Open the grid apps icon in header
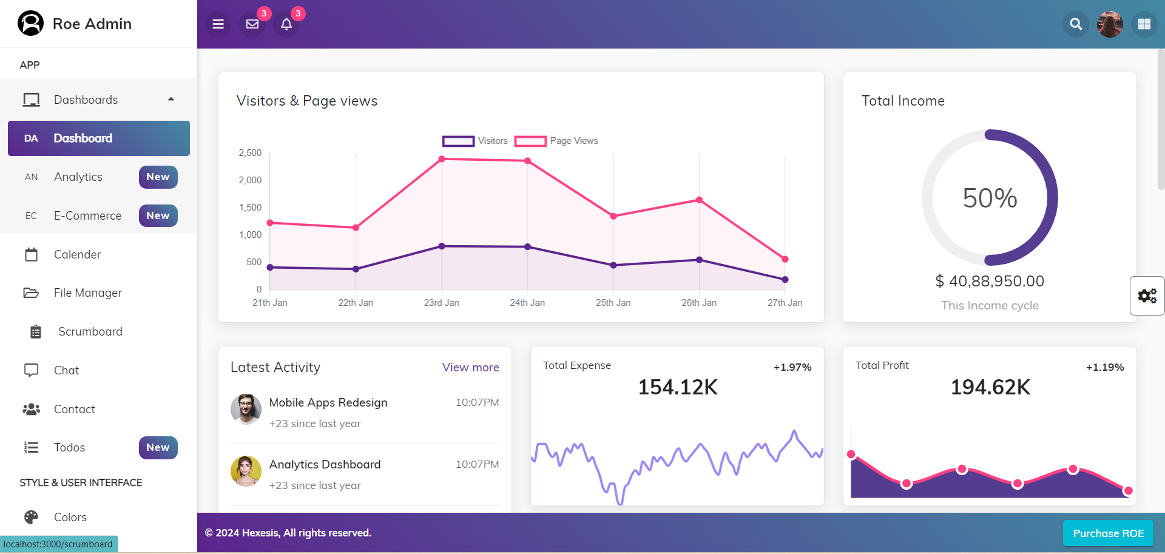 (x=1144, y=24)
